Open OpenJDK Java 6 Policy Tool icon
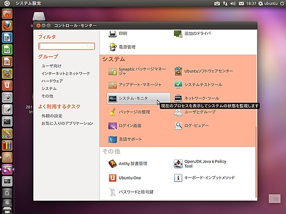 (178, 164)
